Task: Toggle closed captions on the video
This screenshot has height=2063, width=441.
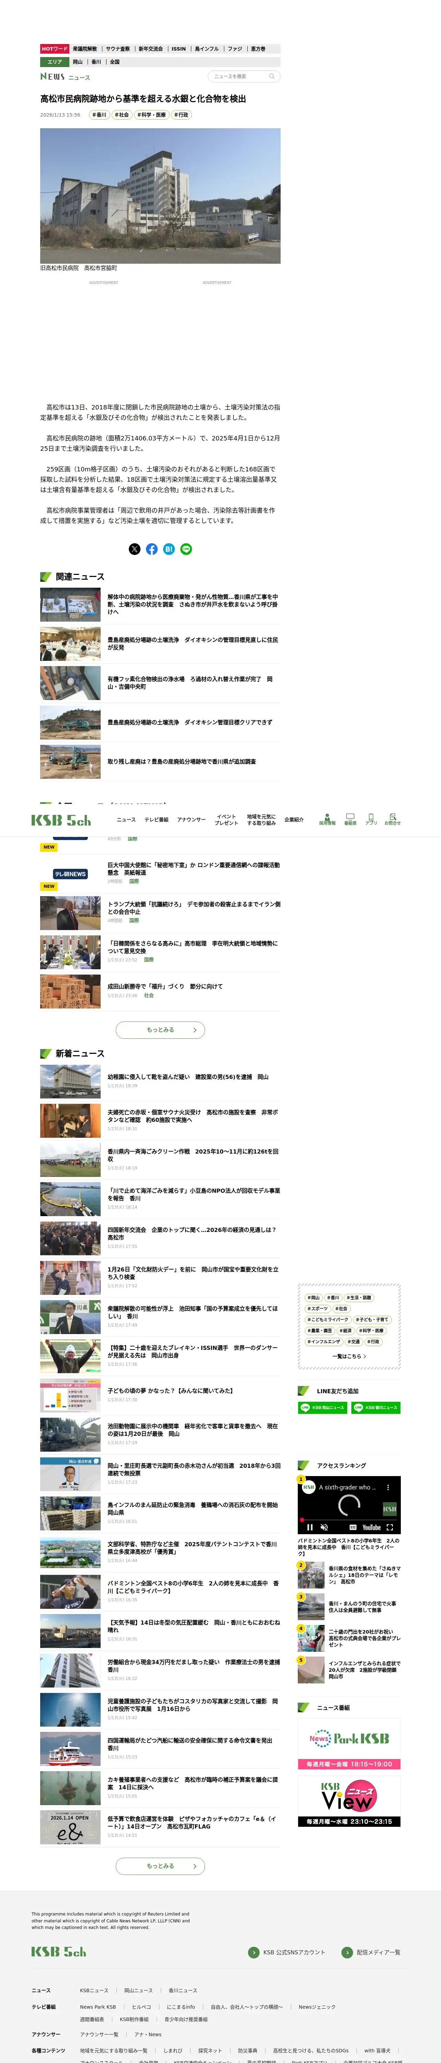Action: point(353,1527)
